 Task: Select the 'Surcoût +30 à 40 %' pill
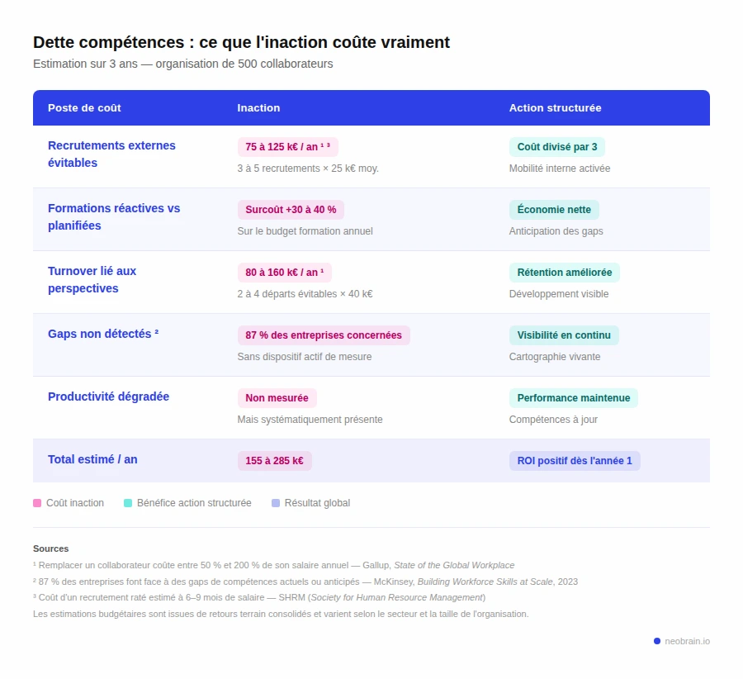click(x=290, y=209)
